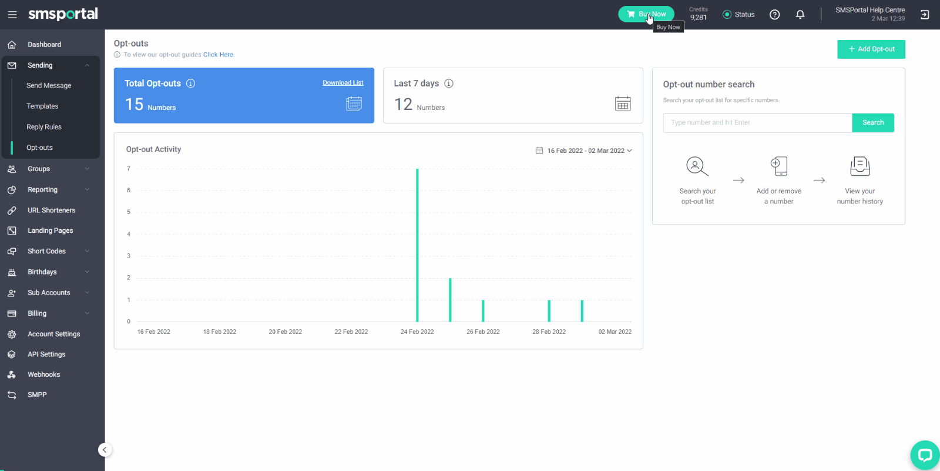Click the Webhooks icon
Screen dimensions: 940x471
(12, 375)
